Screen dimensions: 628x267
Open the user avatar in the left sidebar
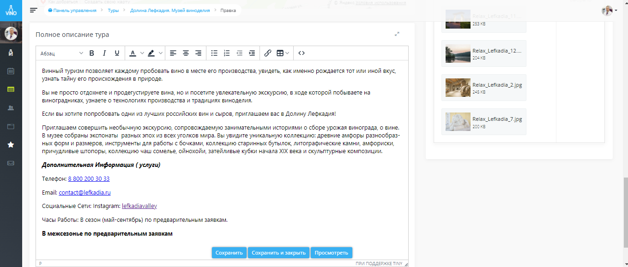click(x=11, y=34)
